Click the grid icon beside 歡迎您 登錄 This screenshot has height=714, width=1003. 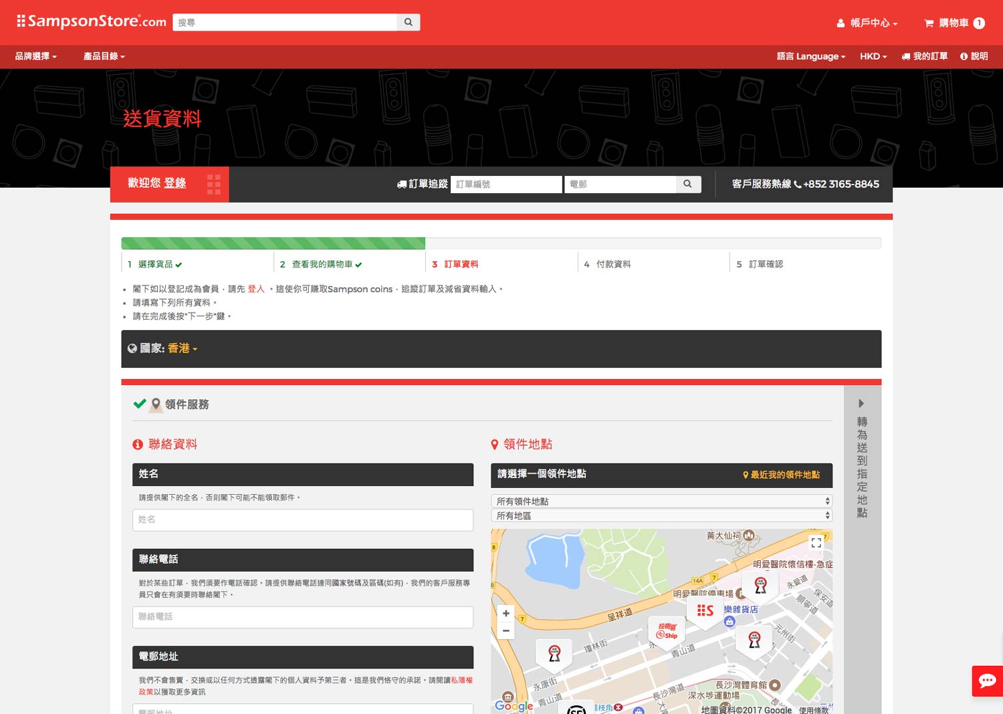(214, 185)
